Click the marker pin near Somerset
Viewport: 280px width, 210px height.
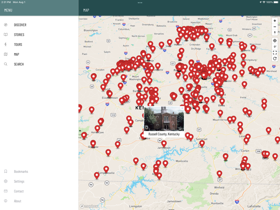pyautogui.click(x=202, y=143)
